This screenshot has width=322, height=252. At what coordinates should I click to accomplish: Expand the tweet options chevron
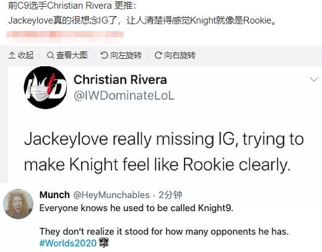tap(314, 79)
